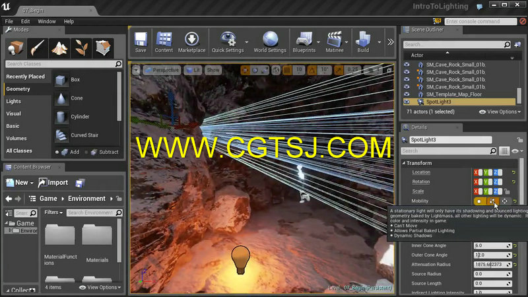Select the Landscape mode icon
This screenshot has width=528, height=297.
pos(59,48)
